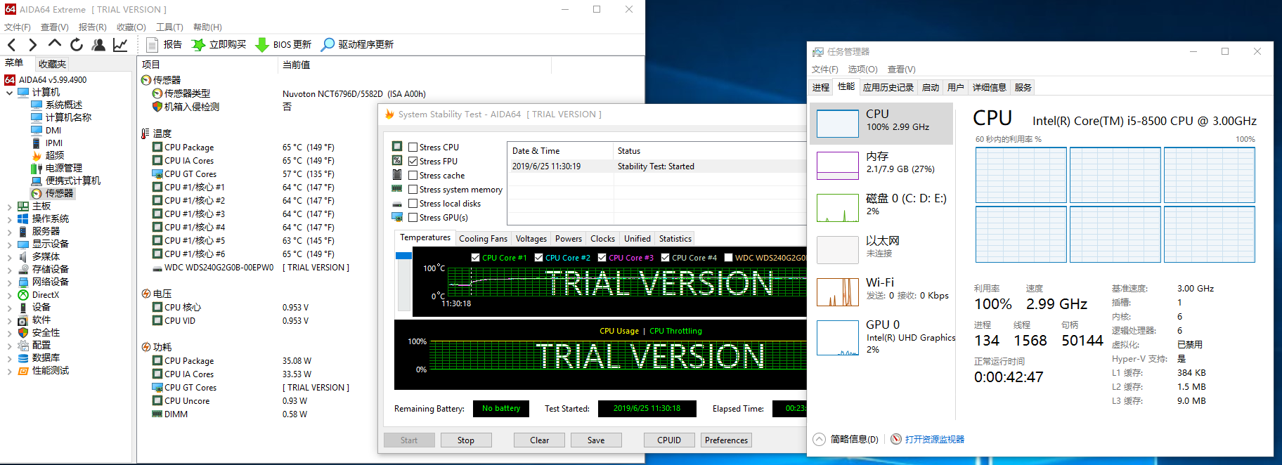Expand the 操作系统 tree node

[x=9, y=219]
